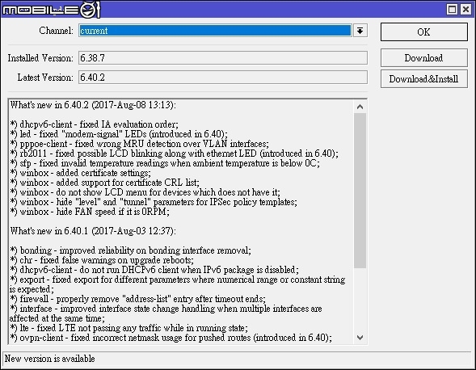Click the interface state change handling line

166,313
